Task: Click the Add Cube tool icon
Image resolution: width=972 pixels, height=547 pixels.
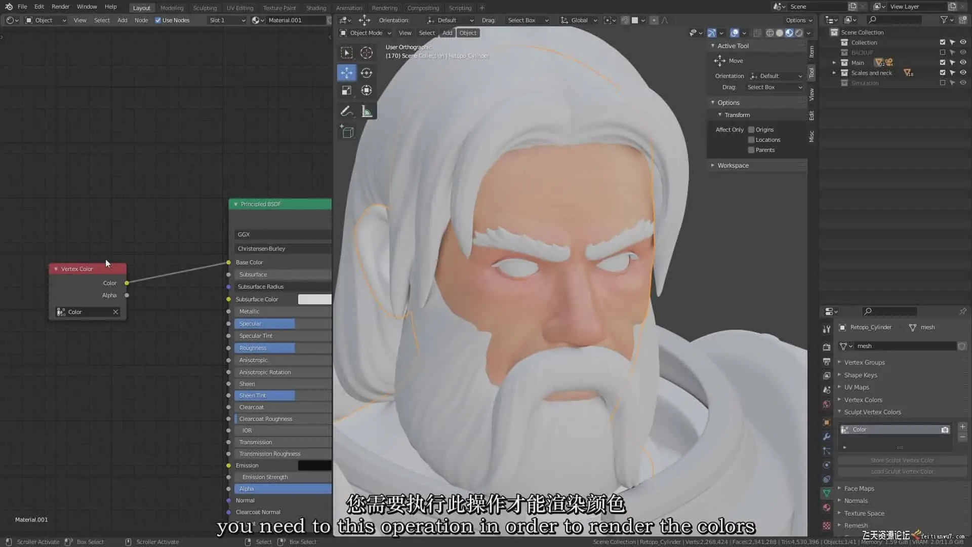Action: [347, 132]
